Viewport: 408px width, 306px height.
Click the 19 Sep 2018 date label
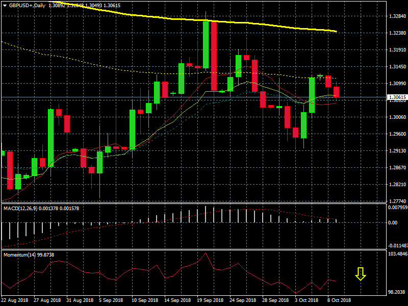[212, 300]
